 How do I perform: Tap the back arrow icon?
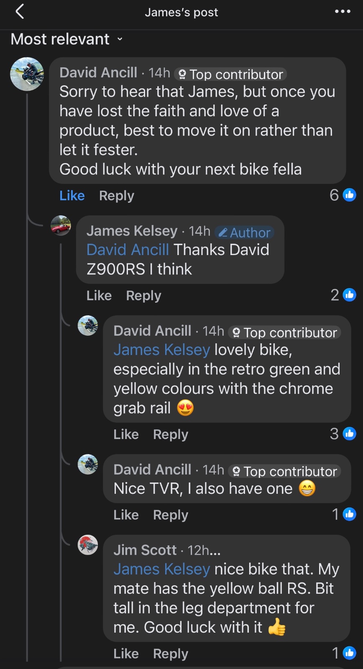[20, 12]
